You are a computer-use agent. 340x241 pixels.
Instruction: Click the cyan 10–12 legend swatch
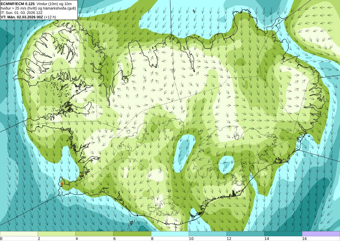(208, 234)
